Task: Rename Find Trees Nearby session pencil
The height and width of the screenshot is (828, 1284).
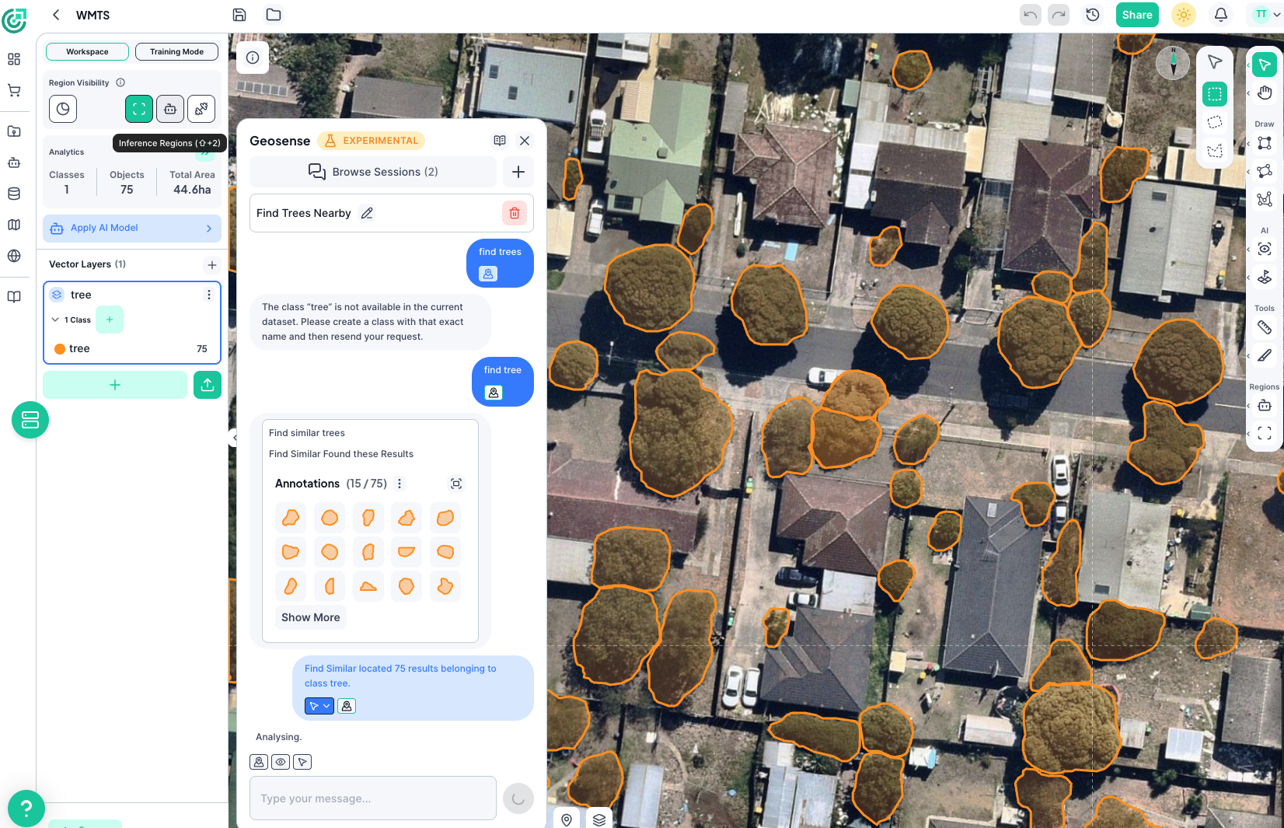Action: 367,213
